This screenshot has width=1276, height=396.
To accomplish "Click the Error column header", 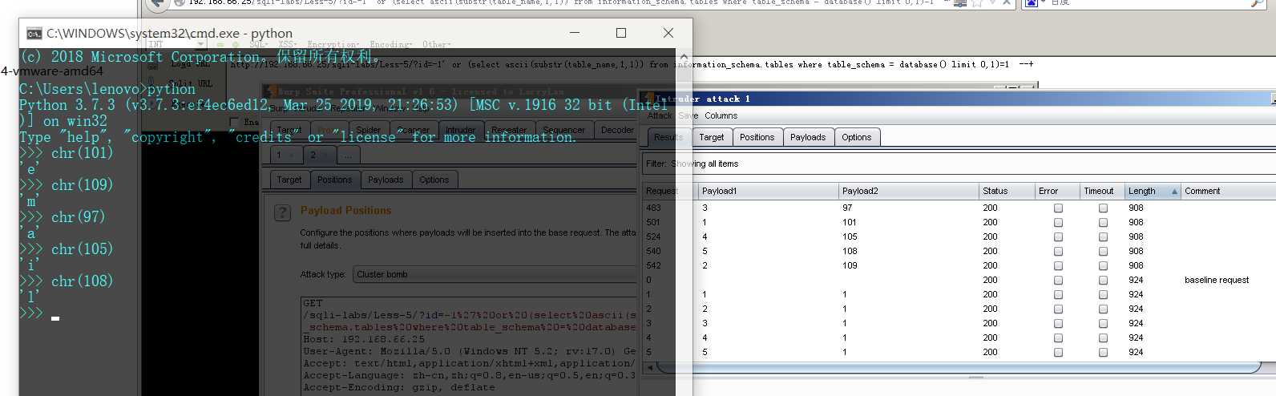I will tap(1056, 191).
